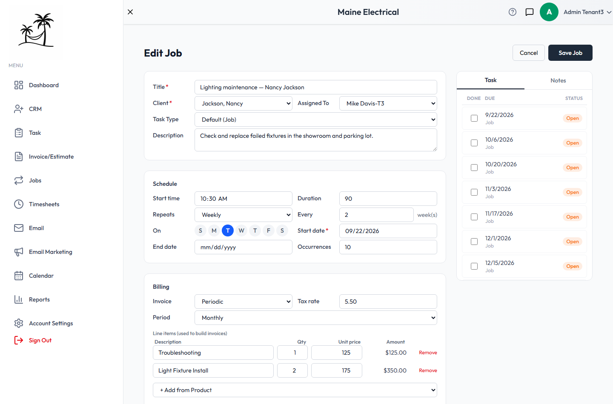Click the Task clipboard icon
This screenshot has height=404, width=613.
19,133
